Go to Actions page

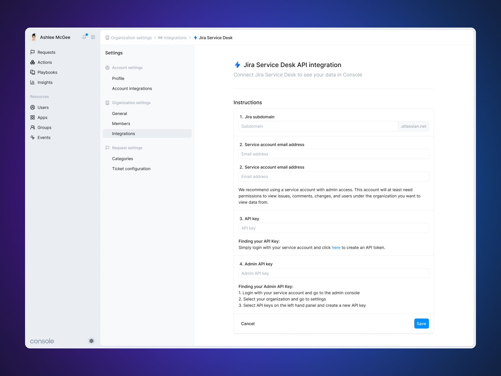[45, 62]
